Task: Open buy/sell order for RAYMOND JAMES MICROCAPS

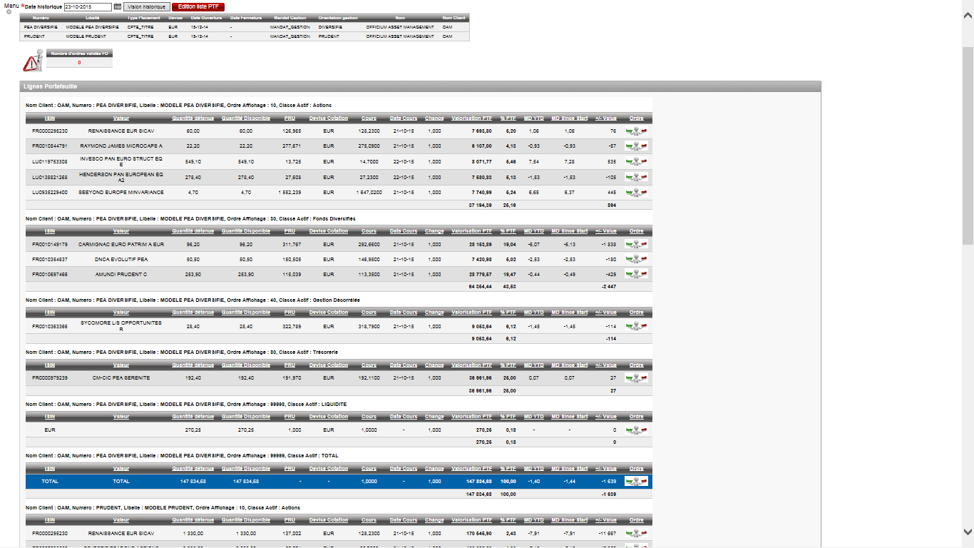Action: click(x=636, y=146)
